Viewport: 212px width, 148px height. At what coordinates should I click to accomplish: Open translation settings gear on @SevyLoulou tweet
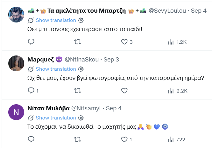(81, 20)
